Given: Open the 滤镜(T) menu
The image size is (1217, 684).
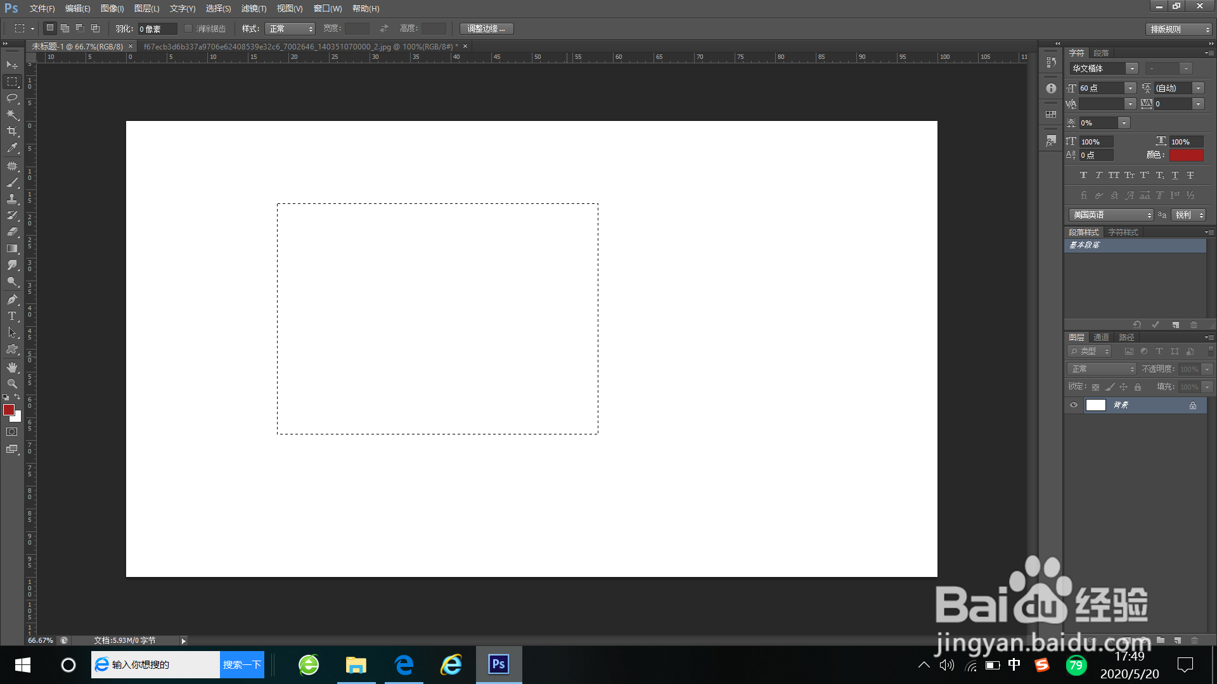Looking at the screenshot, I should click(x=254, y=8).
